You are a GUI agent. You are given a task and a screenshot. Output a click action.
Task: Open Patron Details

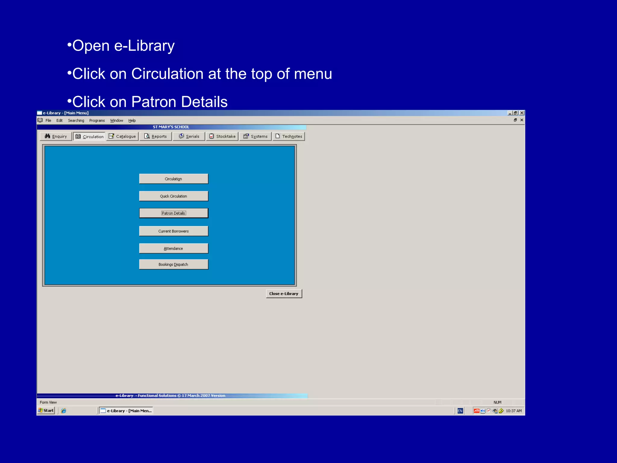point(174,213)
